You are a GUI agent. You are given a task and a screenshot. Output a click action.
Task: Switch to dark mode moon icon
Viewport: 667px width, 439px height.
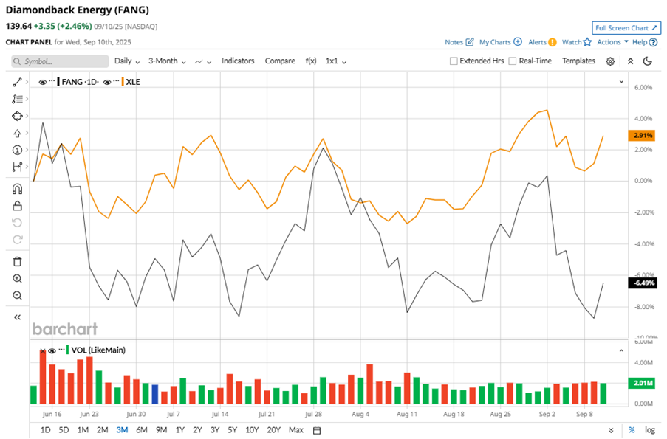point(648,61)
